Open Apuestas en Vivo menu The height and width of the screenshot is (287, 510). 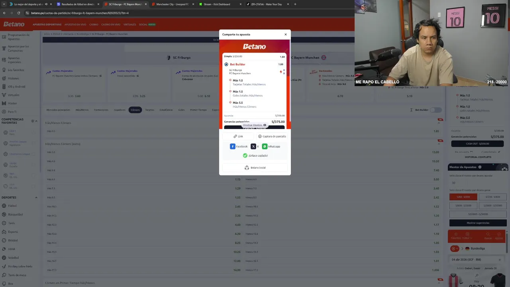point(75,24)
